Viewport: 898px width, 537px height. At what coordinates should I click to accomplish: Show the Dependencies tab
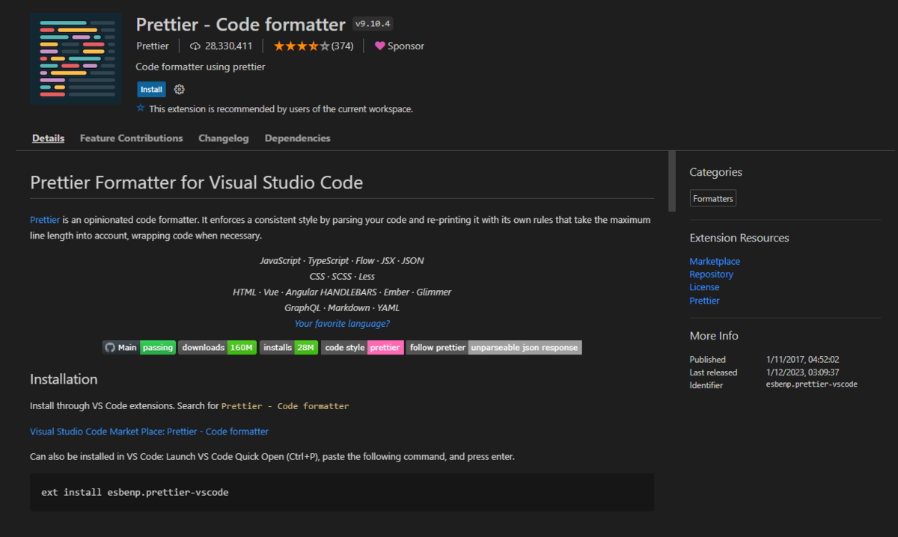[297, 138]
